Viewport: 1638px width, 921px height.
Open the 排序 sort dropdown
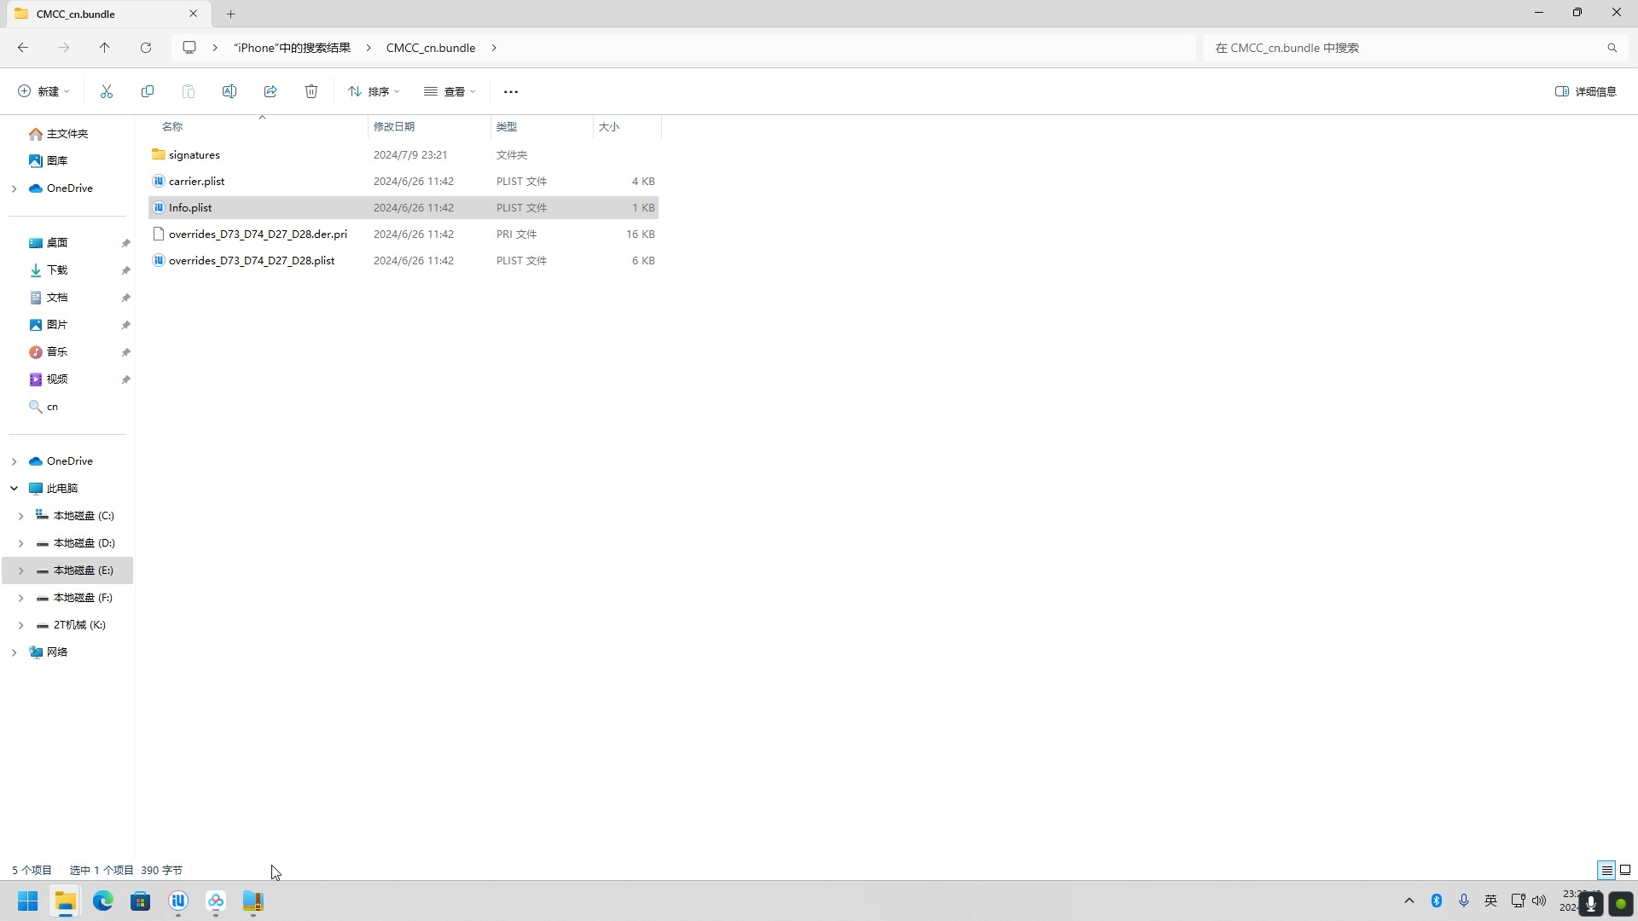[x=374, y=91]
